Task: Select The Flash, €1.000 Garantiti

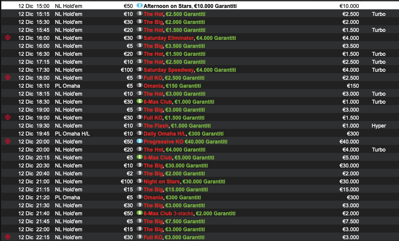Action: (177, 125)
